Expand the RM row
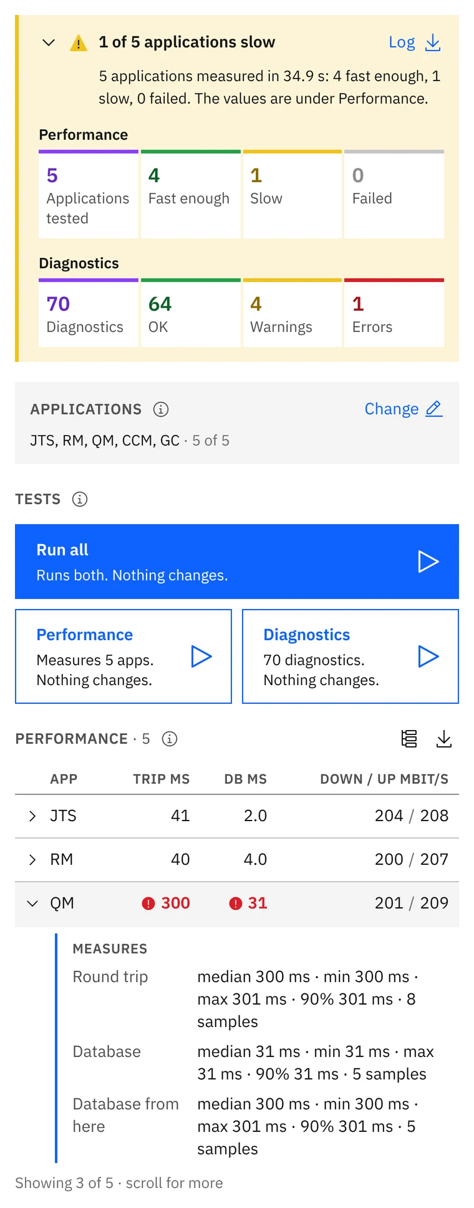The height and width of the screenshot is (1208, 474). coord(32,860)
